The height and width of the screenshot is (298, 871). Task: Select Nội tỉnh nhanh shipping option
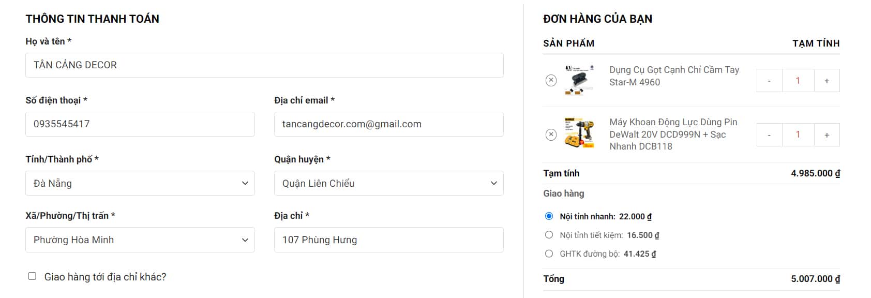tap(549, 216)
